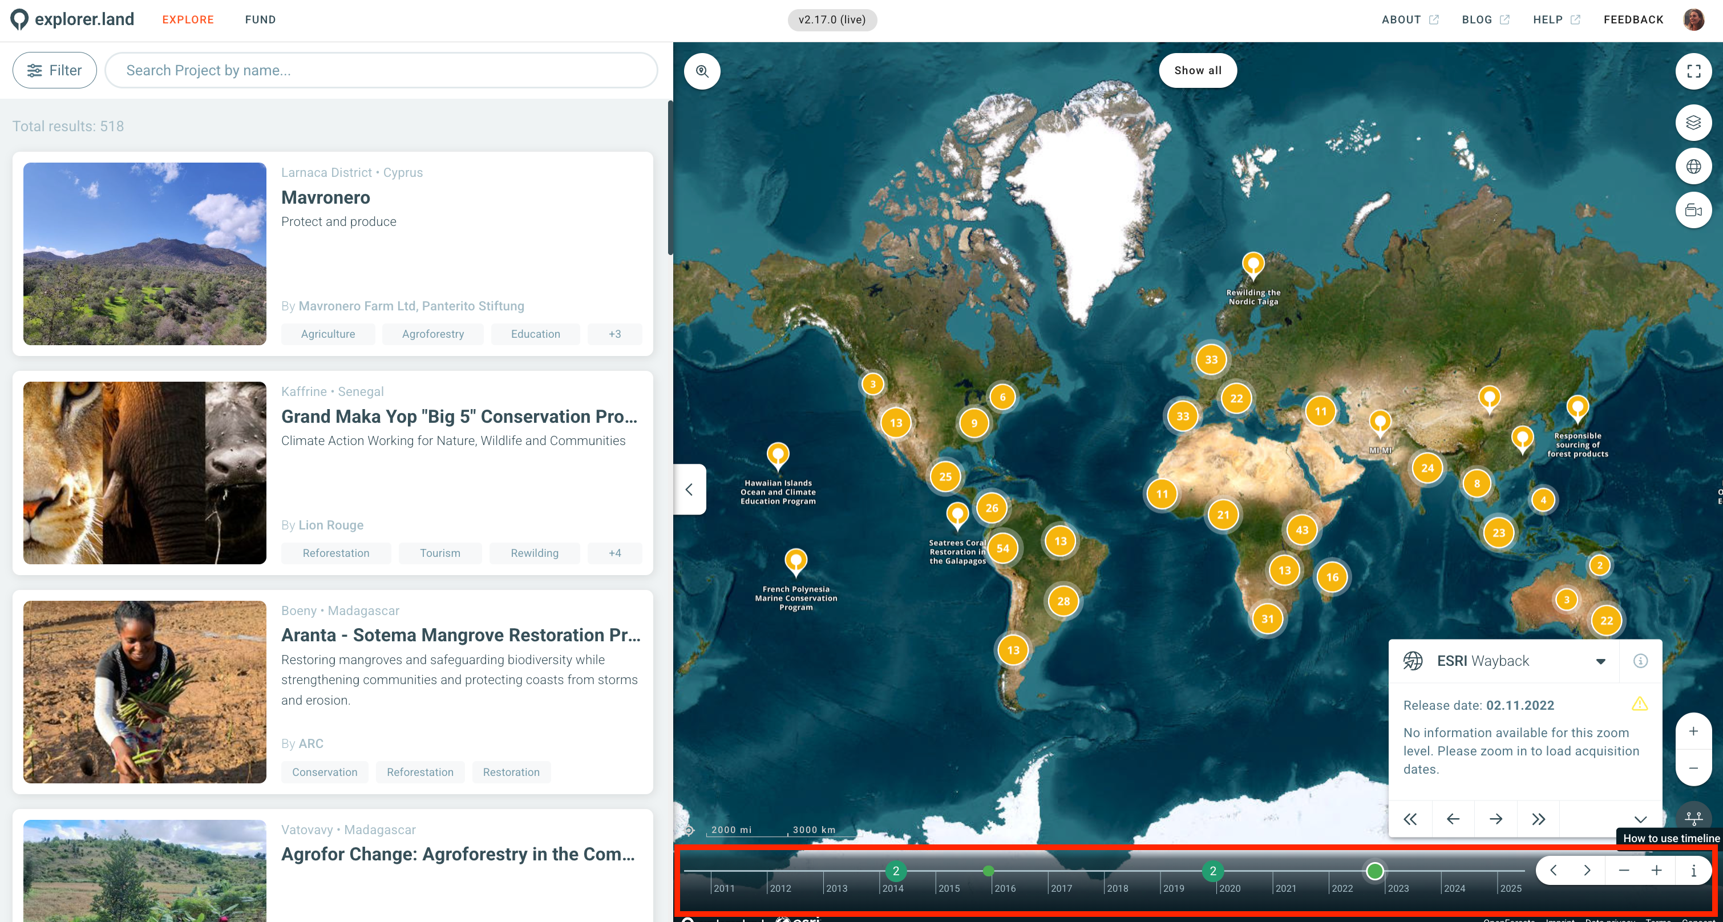Switch to the FUND tab
1723x922 pixels.
pos(260,19)
